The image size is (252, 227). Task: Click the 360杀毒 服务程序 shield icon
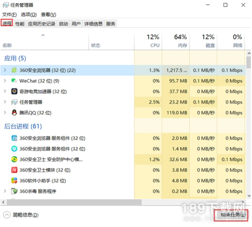14,191
